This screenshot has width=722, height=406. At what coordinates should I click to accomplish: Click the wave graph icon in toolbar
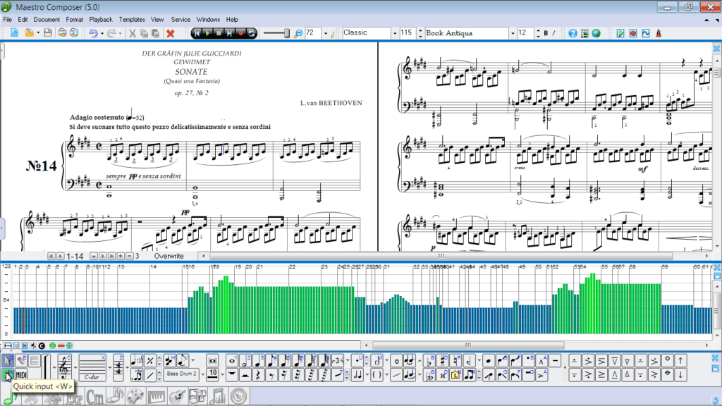[x=646, y=33]
